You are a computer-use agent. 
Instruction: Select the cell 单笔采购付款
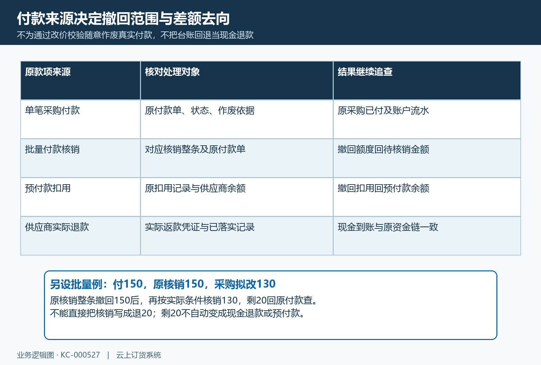click(80, 119)
